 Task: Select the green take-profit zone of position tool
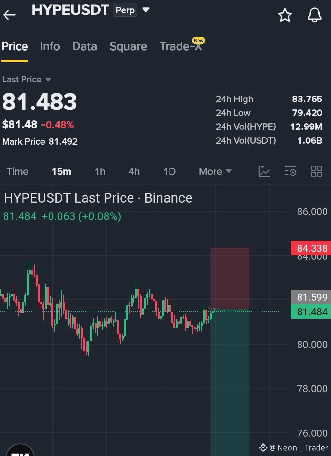coord(230,383)
